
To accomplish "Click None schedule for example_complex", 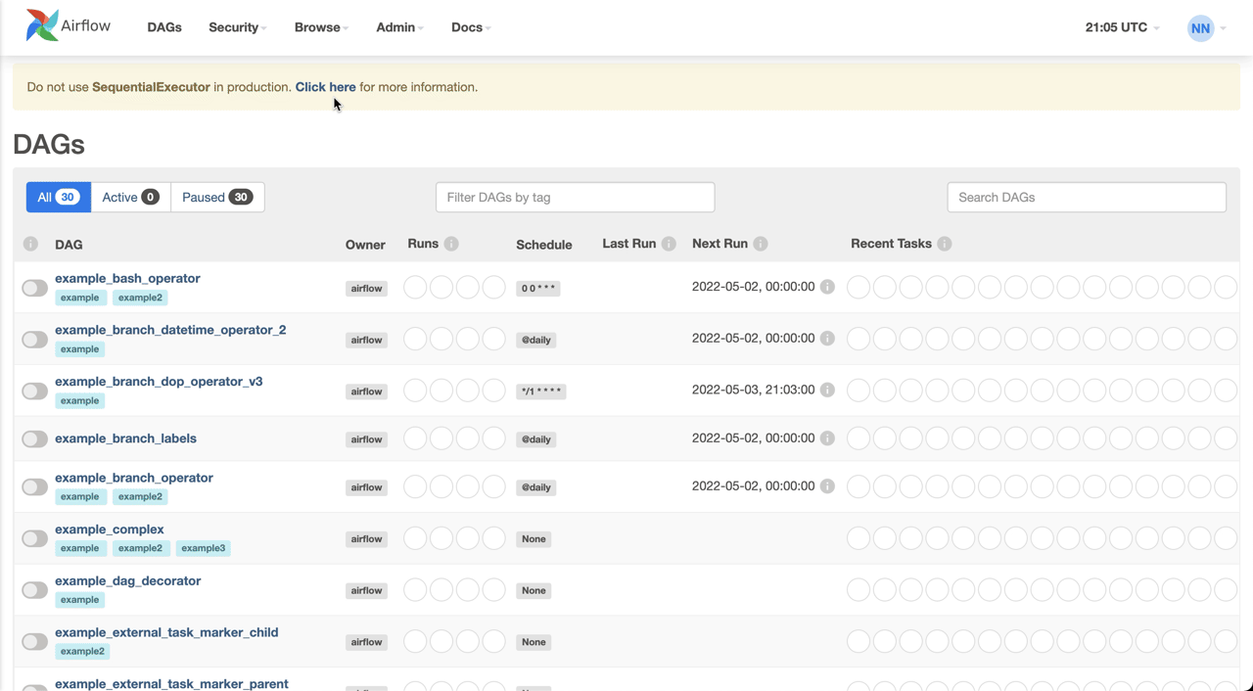I will tap(534, 539).
